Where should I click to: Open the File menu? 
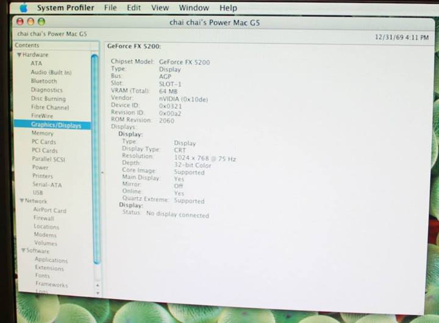(110, 8)
